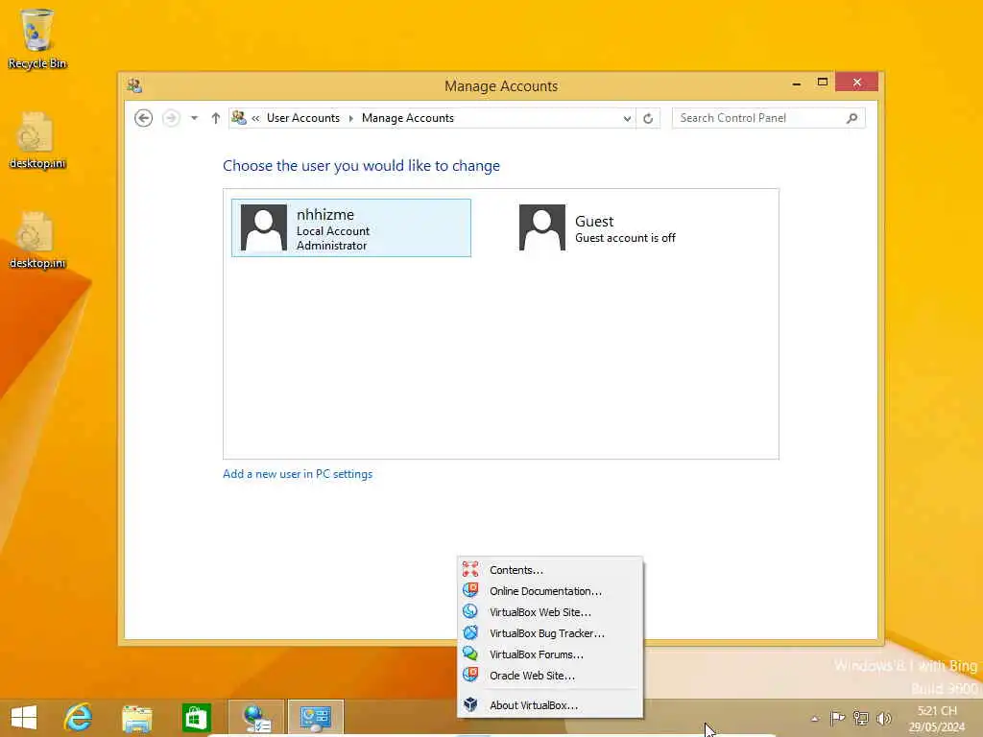Viewport: 983px width, 737px height.
Task: Navigate to User Accounts breadcrumb
Action: coord(303,118)
